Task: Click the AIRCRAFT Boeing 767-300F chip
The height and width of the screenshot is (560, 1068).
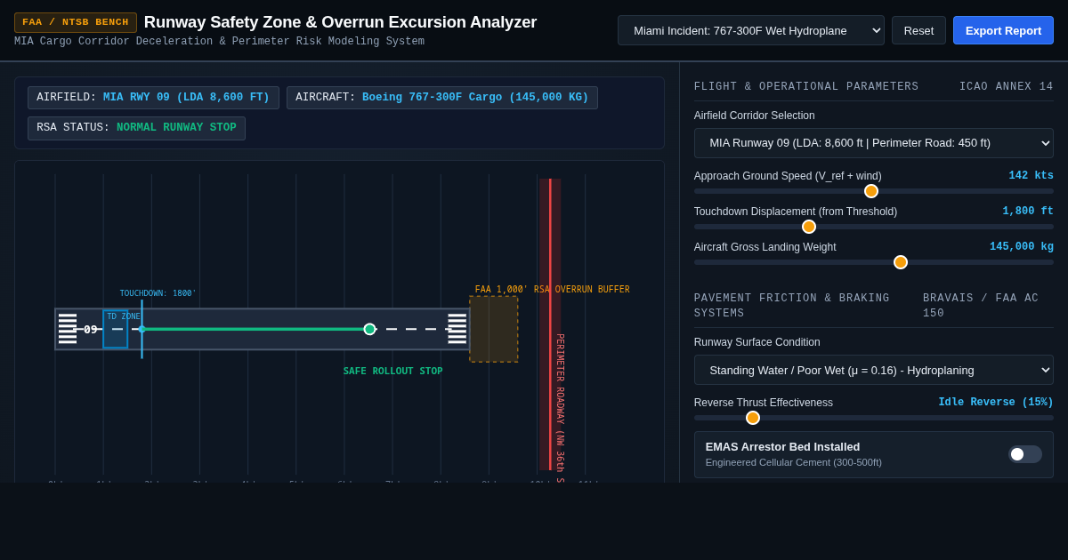Action: [442, 98]
